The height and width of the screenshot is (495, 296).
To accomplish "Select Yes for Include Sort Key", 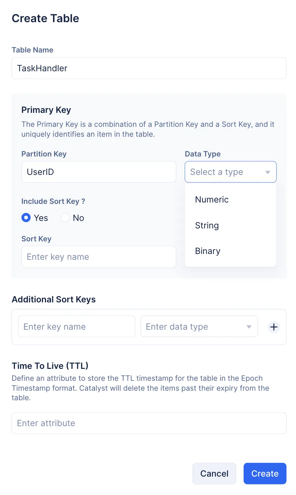I will point(26,218).
